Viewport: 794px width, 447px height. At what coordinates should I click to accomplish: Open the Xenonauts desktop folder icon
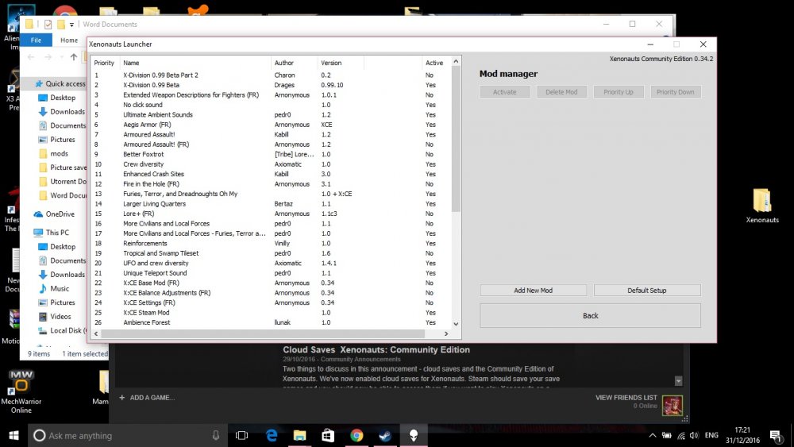point(762,206)
